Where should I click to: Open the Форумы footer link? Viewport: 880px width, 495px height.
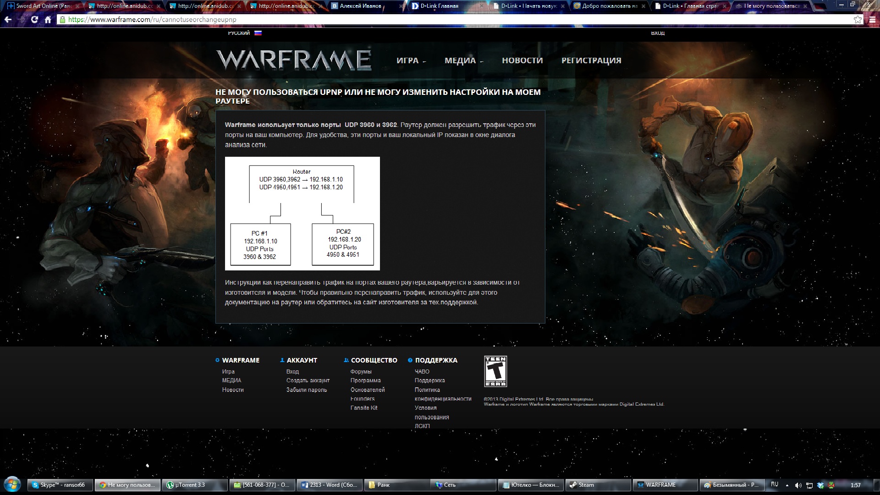361,372
